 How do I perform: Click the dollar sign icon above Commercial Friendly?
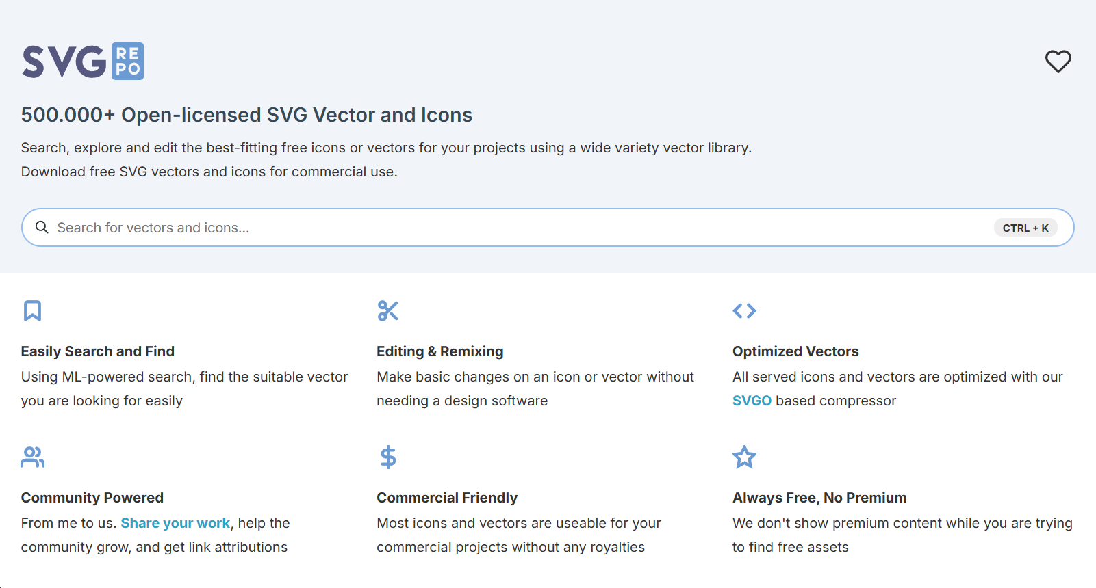pyautogui.click(x=388, y=457)
